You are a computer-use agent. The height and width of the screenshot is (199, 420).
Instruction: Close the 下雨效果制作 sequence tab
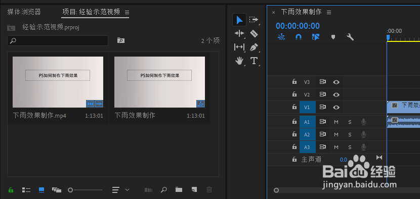[273, 12]
